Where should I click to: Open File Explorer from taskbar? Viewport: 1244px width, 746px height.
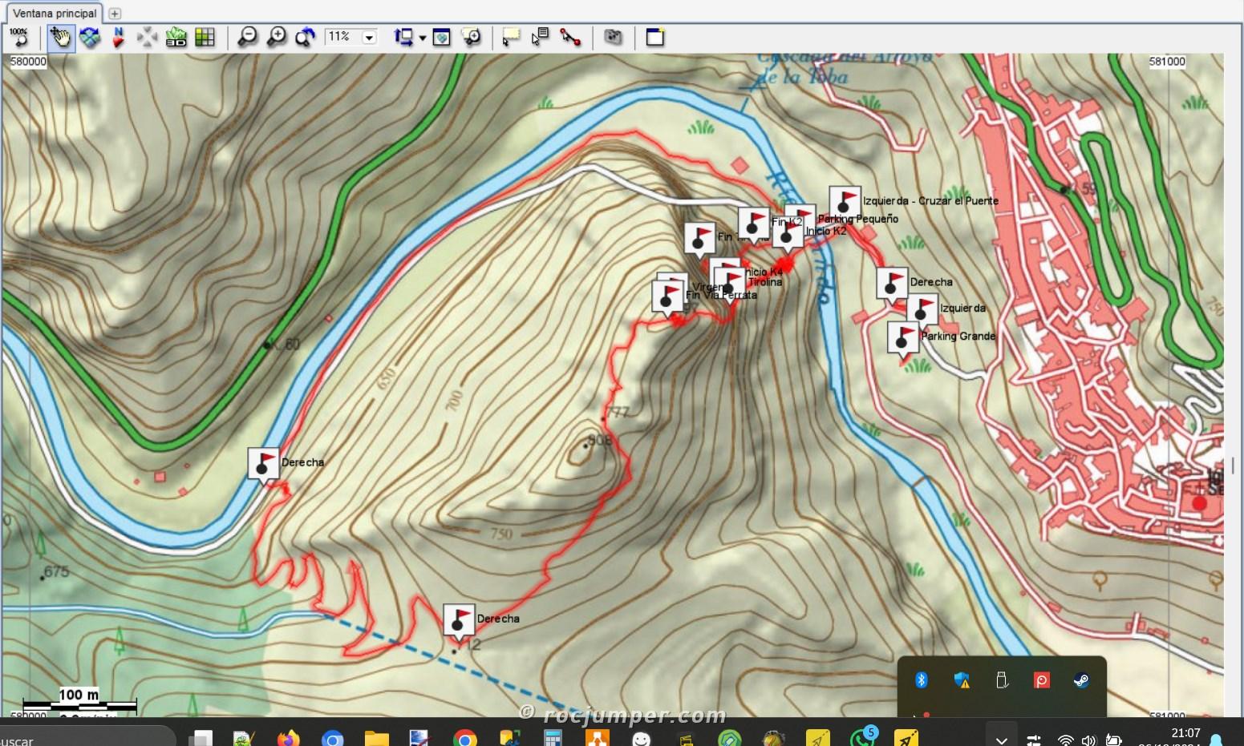[x=375, y=738]
